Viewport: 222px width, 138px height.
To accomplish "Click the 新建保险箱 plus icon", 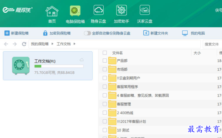I will point(7,33).
